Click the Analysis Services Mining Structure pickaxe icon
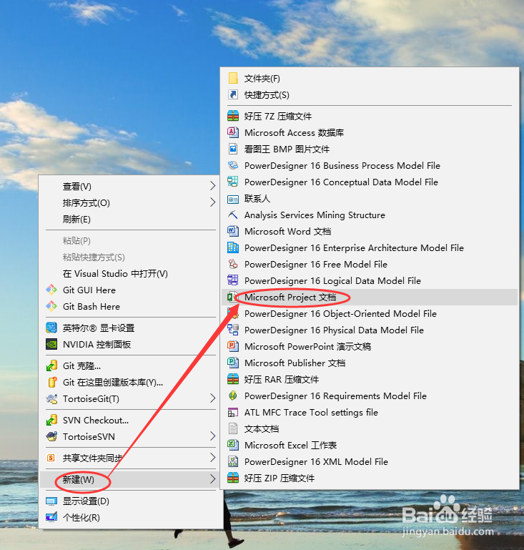Image resolution: width=524 pixels, height=550 pixels. click(233, 215)
